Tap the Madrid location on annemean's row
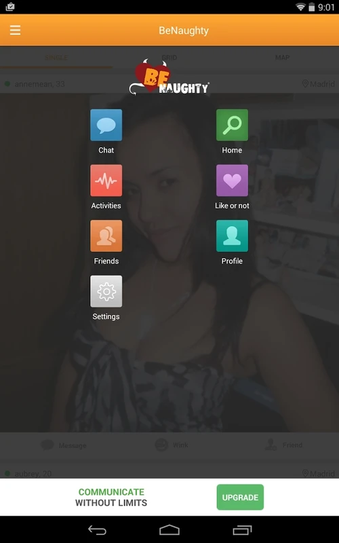339x543 pixels. pos(318,83)
